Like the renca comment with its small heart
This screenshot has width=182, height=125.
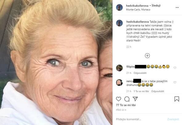[175, 82]
